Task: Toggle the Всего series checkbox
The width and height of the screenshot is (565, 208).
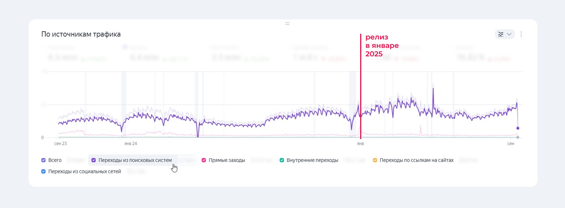Action: pos(43,160)
